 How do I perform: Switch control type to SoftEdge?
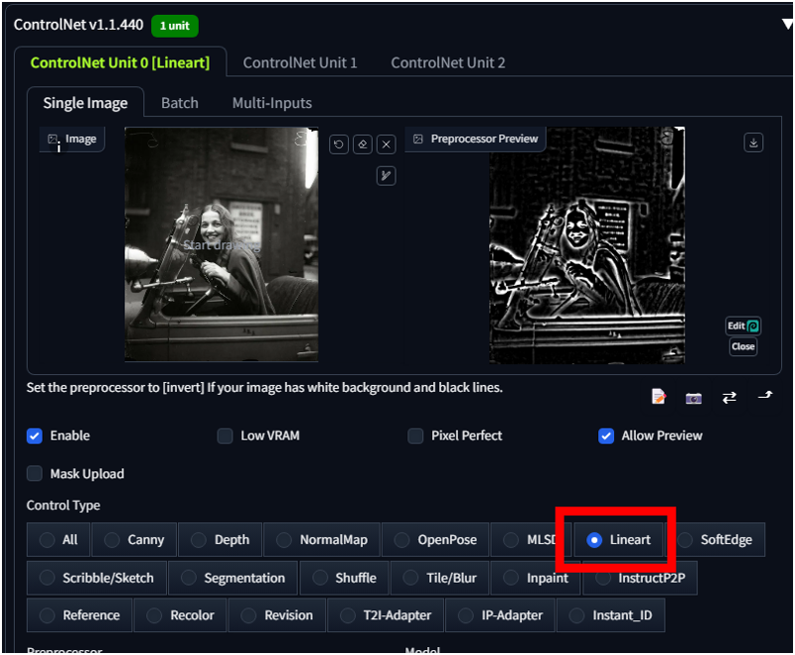coord(715,540)
